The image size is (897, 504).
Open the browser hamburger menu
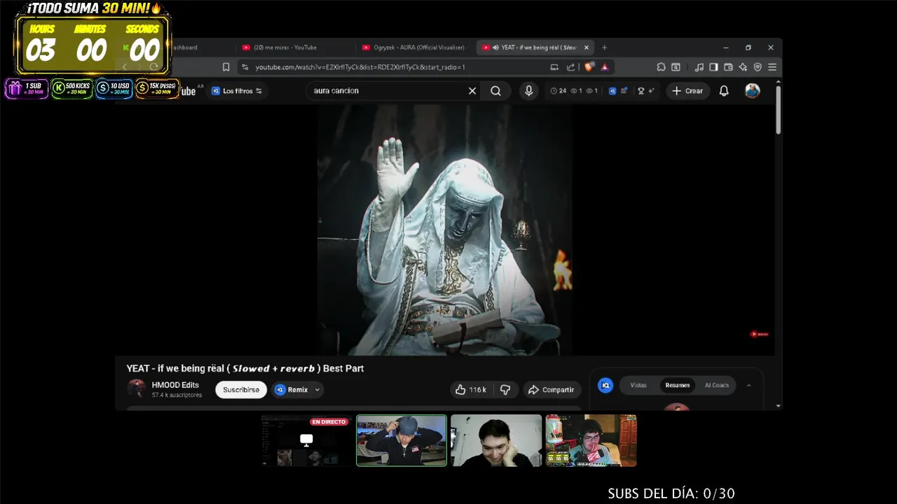772,67
